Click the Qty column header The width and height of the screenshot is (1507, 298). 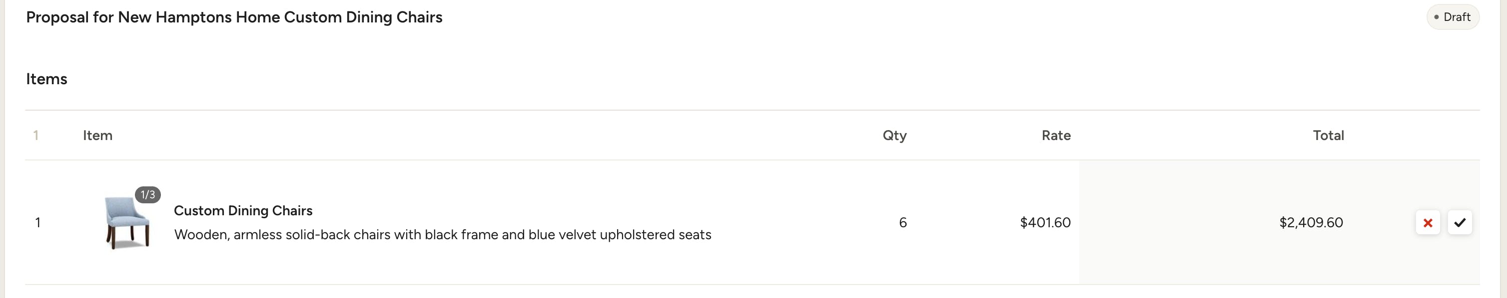click(x=894, y=136)
